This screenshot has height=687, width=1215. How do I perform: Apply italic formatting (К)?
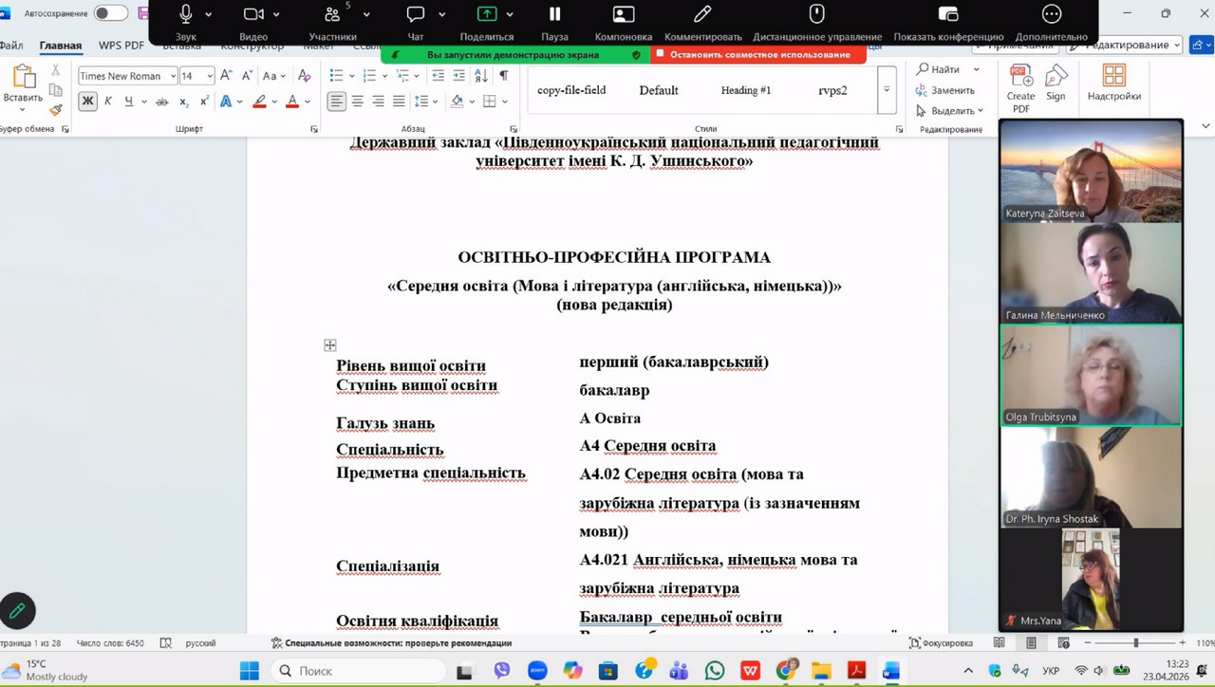108,102
